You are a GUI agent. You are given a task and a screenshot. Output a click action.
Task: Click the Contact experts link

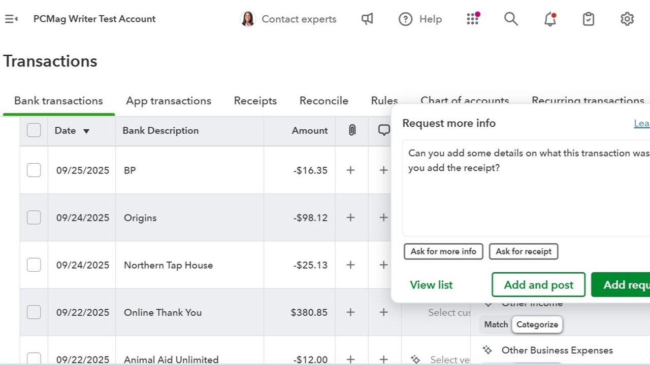pos(299,19)
